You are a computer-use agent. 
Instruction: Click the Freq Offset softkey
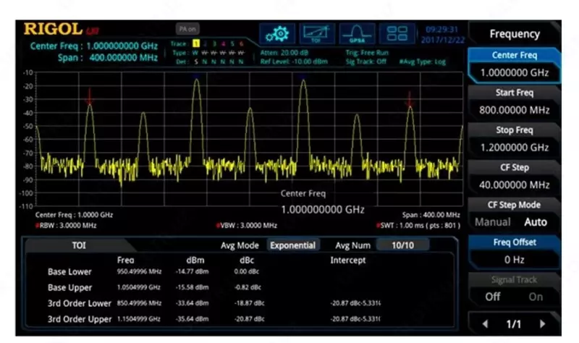click(x=515, y=252)
